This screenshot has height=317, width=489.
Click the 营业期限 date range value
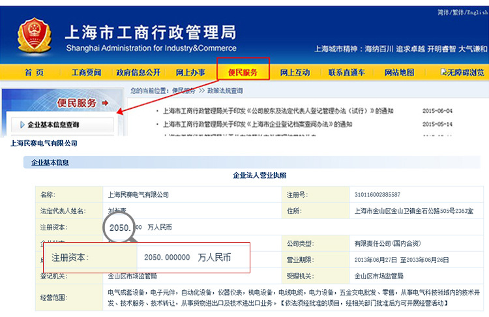(x=402, y=260)
